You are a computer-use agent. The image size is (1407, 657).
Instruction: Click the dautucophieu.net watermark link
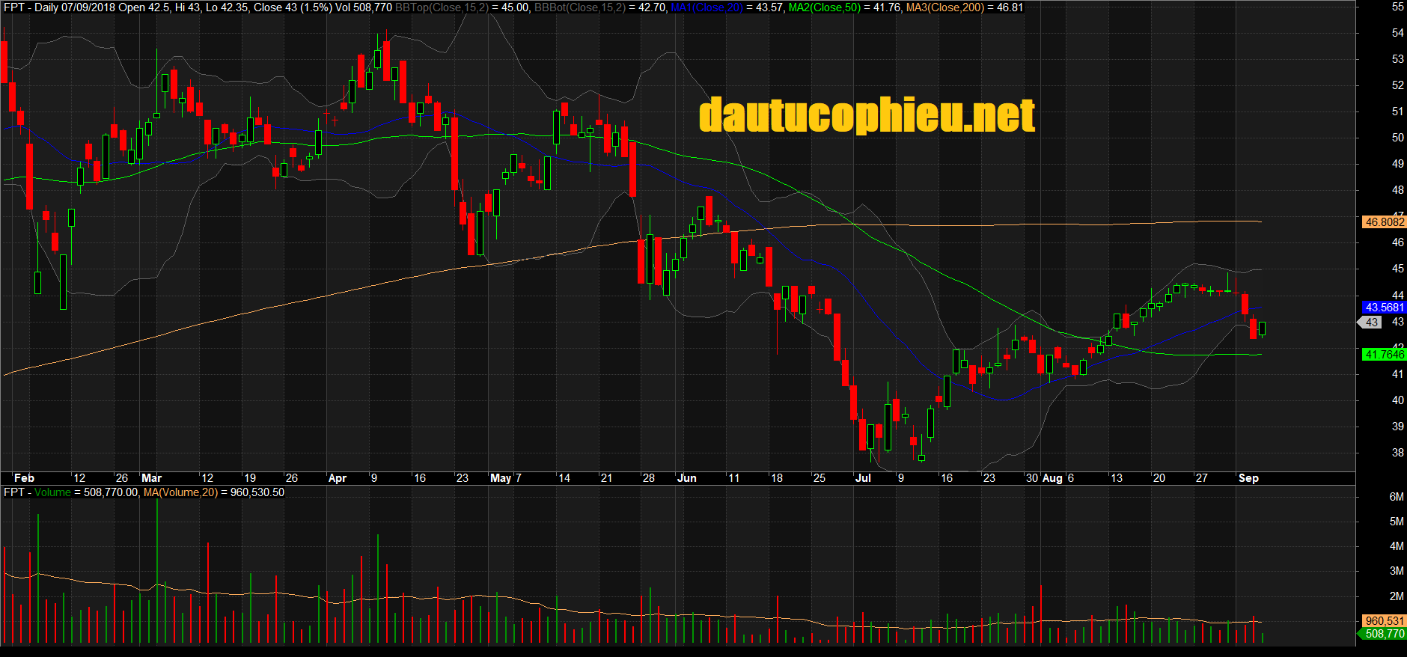point(867,116)
